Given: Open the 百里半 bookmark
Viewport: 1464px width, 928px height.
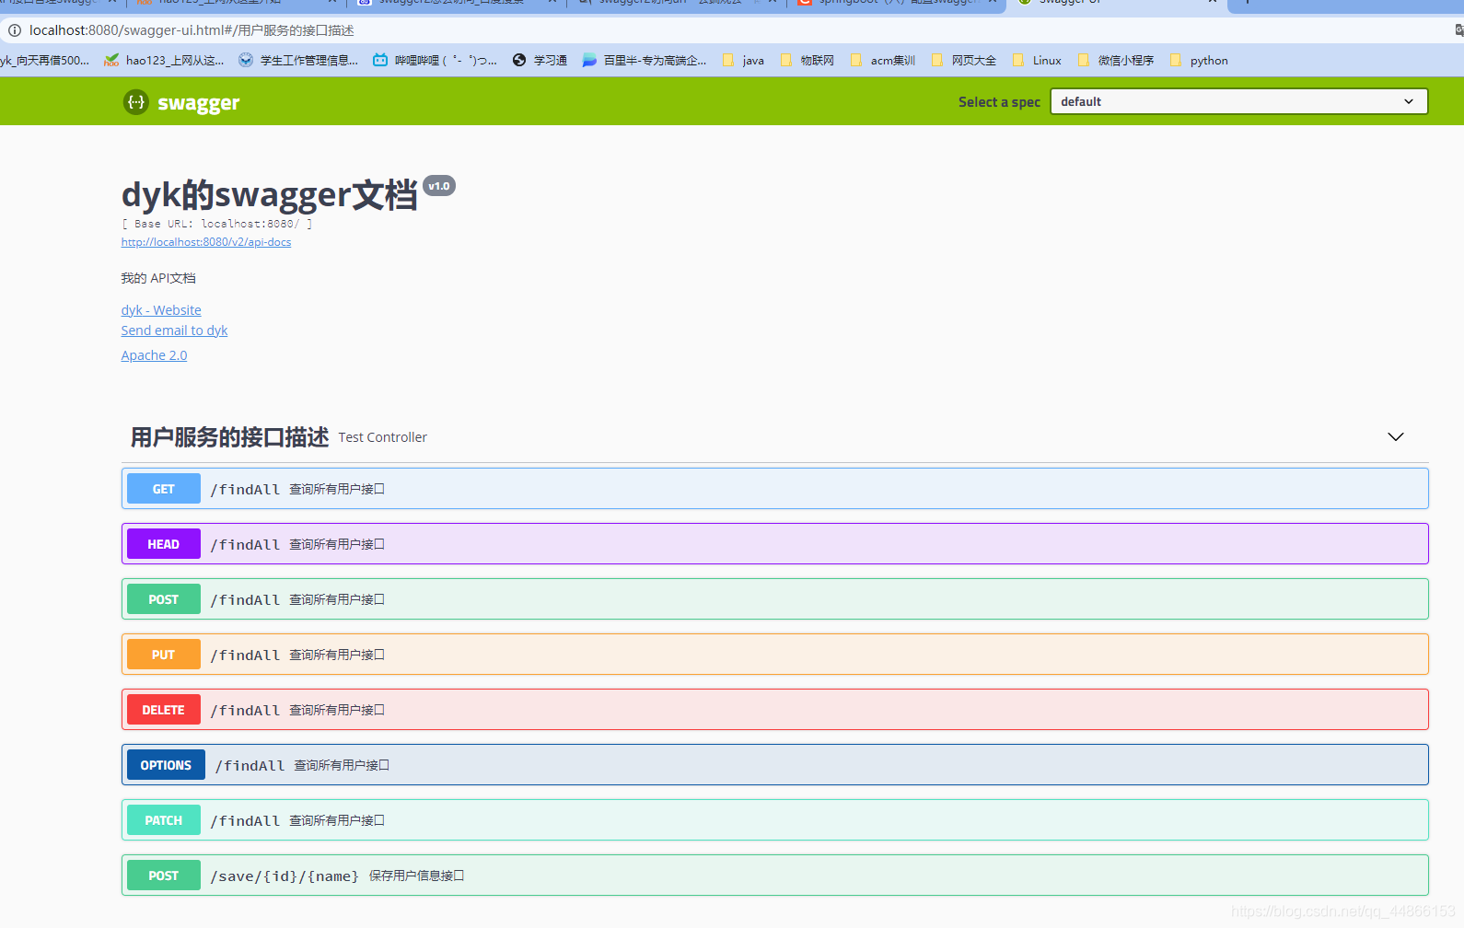Looking at the screenshot, I should click(x=645, y=61).
